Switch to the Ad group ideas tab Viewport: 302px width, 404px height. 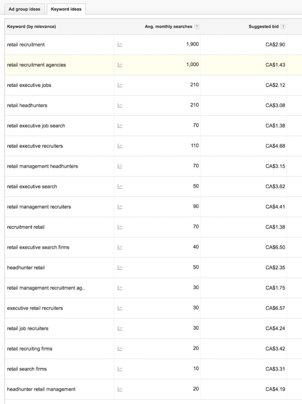tap(24, 9)
